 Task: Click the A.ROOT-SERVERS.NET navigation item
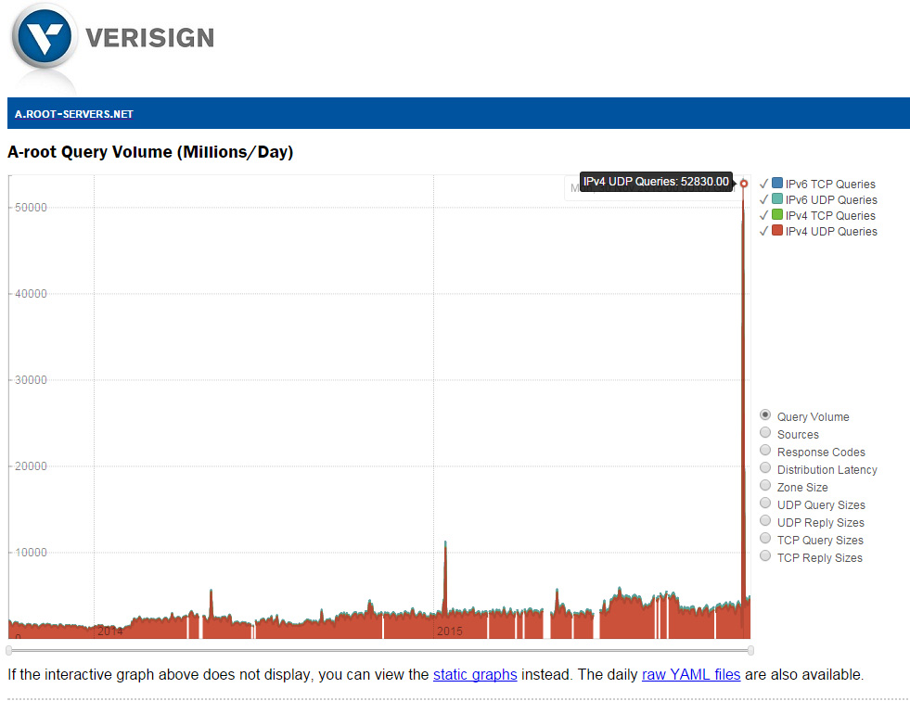(73, 113)
